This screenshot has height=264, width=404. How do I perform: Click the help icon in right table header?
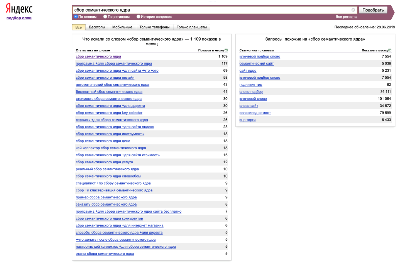pos(390,50)
